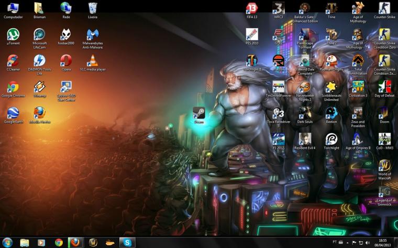Select the Rayman Origins shortcut
The image size is (398, 248).
[331, 63]
